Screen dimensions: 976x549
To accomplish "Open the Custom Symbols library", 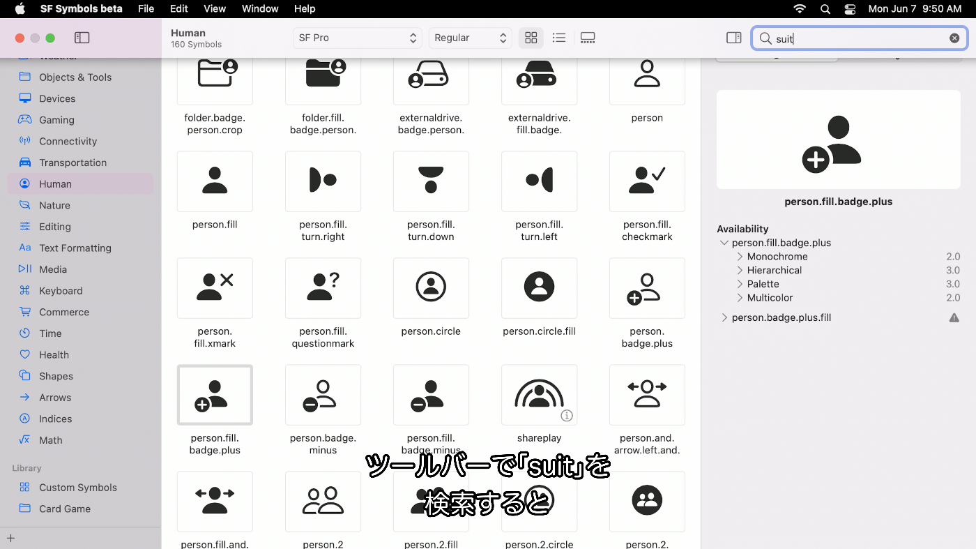I will tap(80, 487).
